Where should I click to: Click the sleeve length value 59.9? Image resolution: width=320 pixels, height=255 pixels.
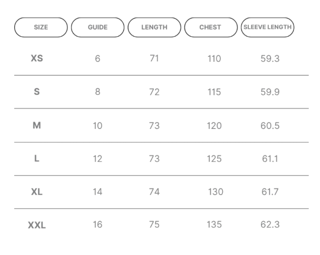[x=270, y=92]
